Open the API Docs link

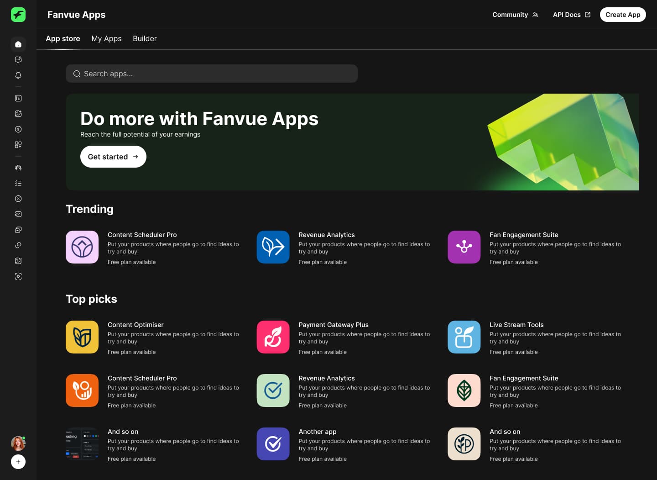pyautogui.click(x=572, y=15)
